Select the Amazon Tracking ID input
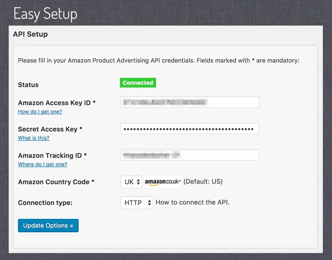Screen dimensions: 332x260 tap(190, 155)
